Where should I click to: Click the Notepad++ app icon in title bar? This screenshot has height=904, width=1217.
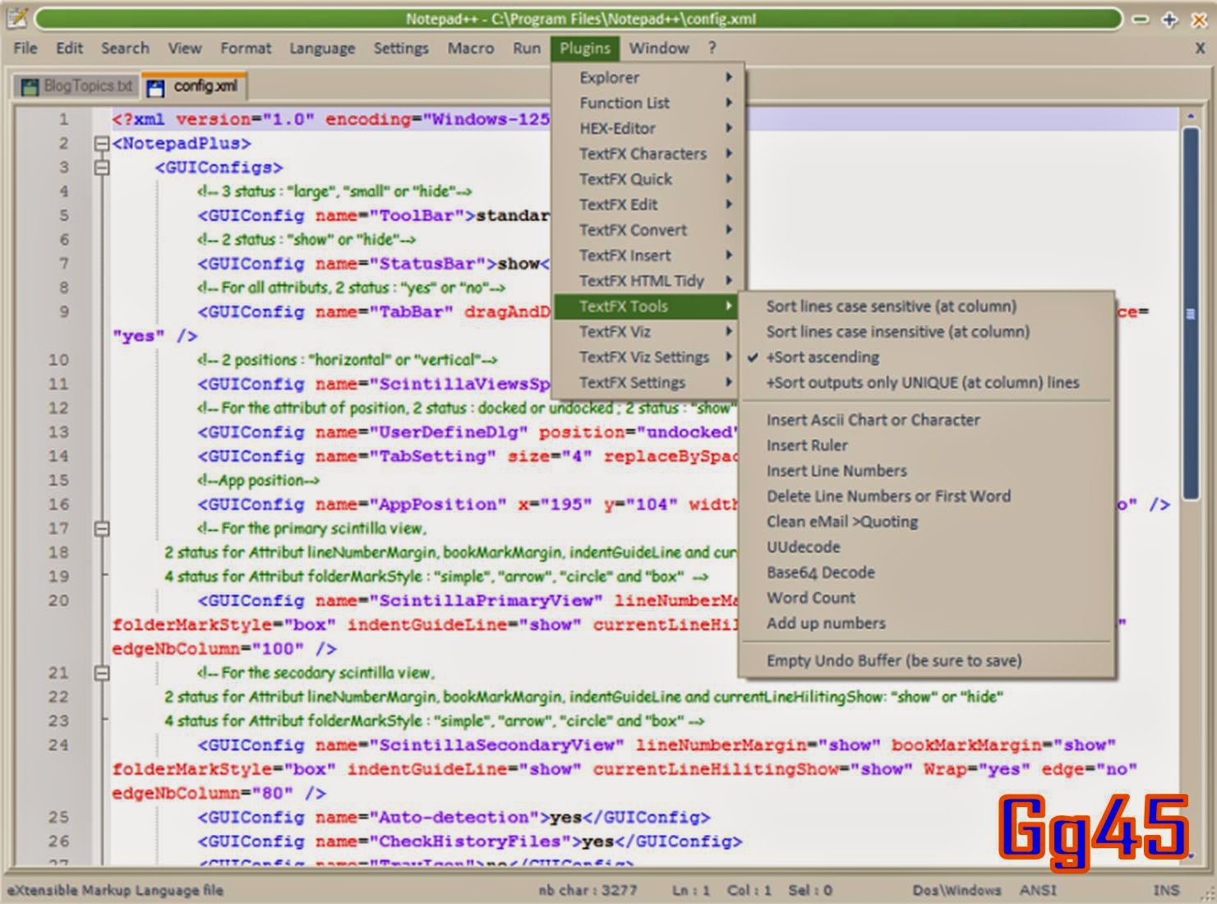coord(17,18)
